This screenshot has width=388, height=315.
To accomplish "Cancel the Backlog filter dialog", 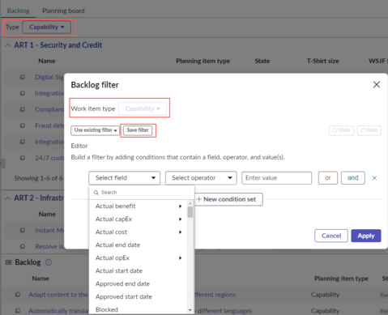I will click(331, 236).
